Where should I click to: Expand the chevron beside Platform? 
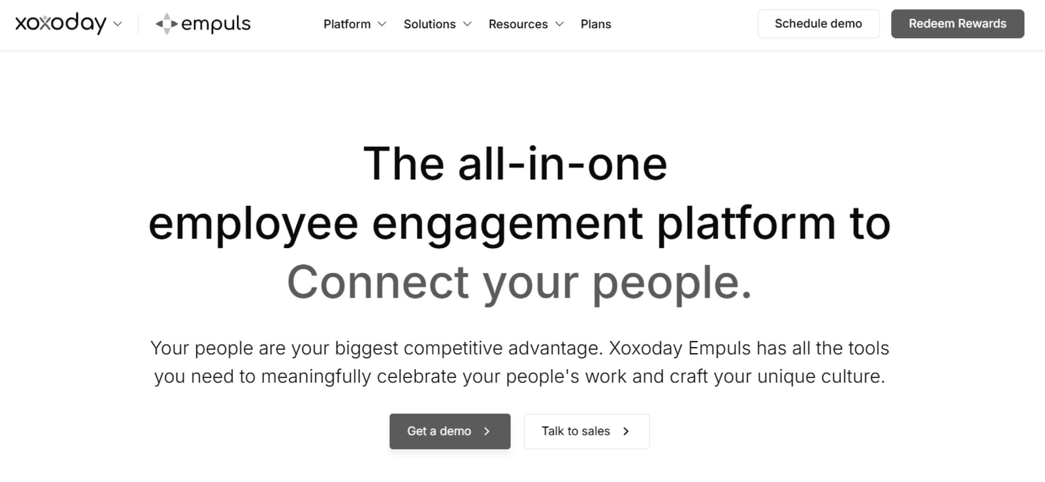(x=382, y=24)
